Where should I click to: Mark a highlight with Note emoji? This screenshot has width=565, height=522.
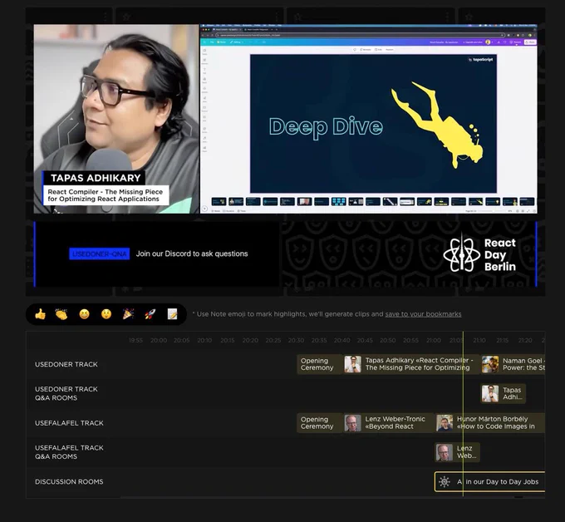click(x=173, y=314)
